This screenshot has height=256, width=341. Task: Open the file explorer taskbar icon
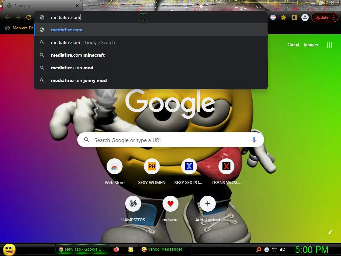(x=131, y=249)
